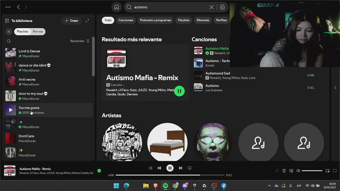Viewport: 340px width, 191px height.
Task: Open the play queue
Action: click(x=284, y=171)
